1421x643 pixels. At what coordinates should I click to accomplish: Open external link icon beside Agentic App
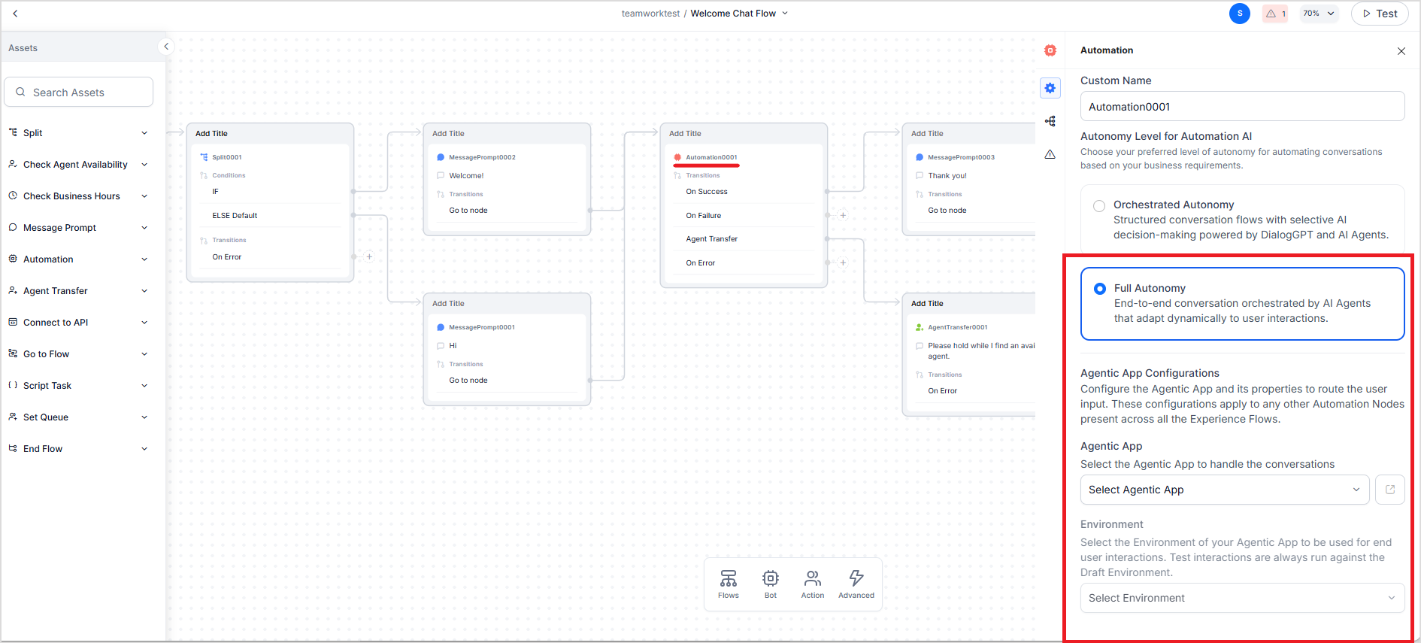(x=1390, y=490)
